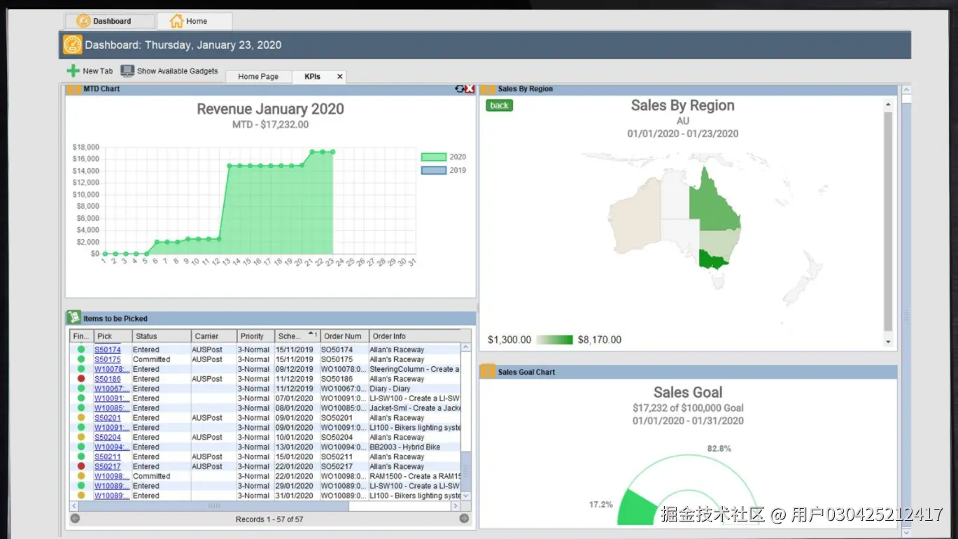The width and height of the screenshot is (958, 539).
Task: Click the Sales By Region scrollbar up arrow
Action: pyautogui.click(x=889, y=105)
